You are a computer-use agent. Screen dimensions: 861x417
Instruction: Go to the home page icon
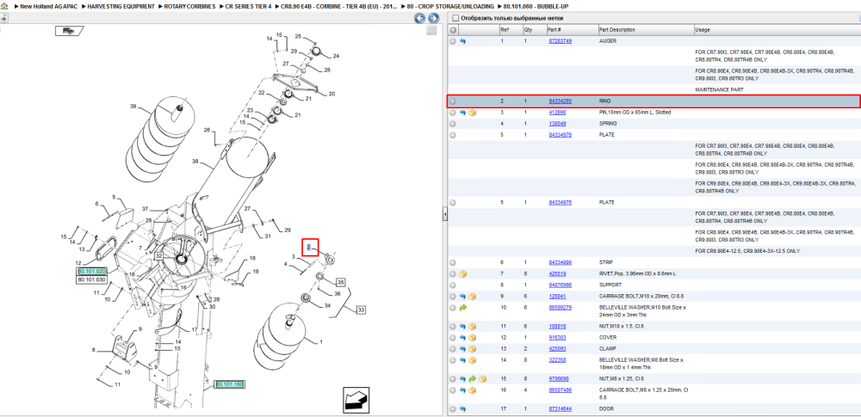(x=4, y=7)
